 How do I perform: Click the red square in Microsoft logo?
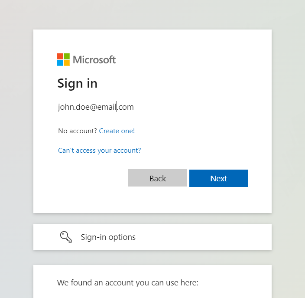tap(60, 56)
